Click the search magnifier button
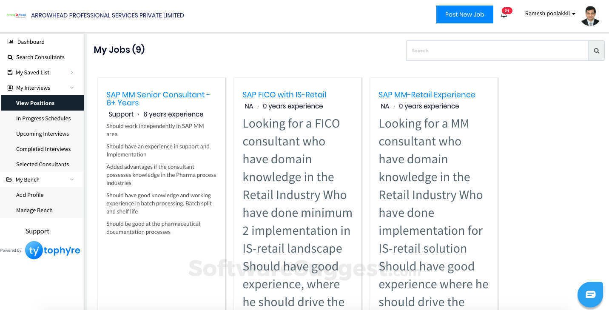 pyautogui.click(x=596, y=51)
